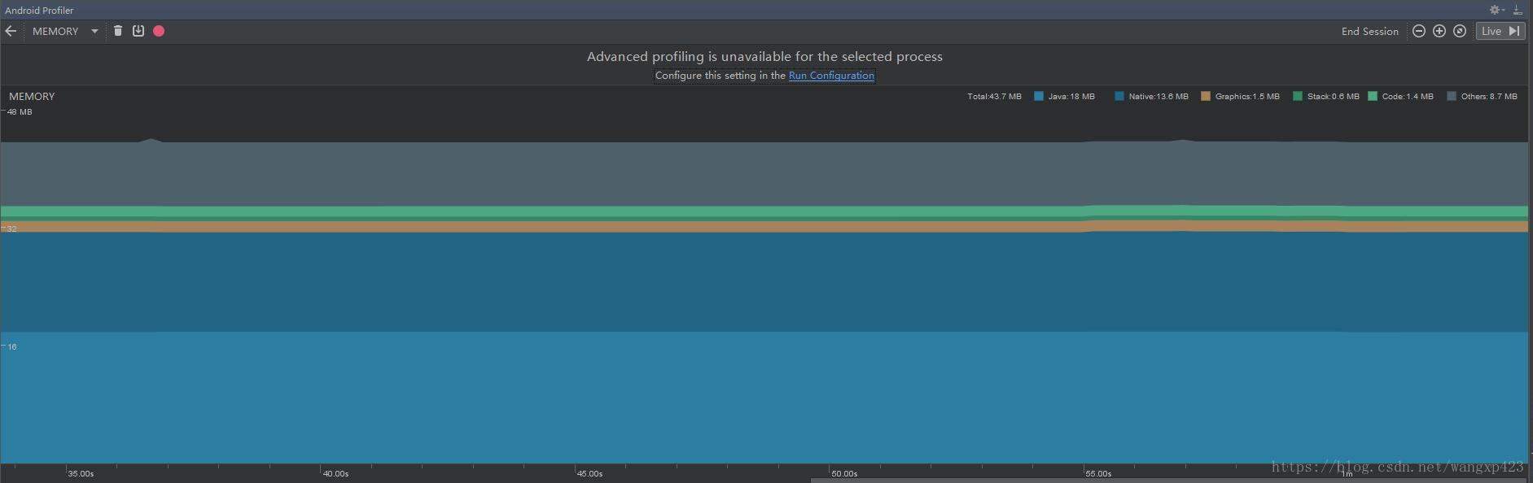This screenshot has height=483, width=1533.
Task: Click the Native: 13.6 MB legend label
Action: [x=1159, y=96]
